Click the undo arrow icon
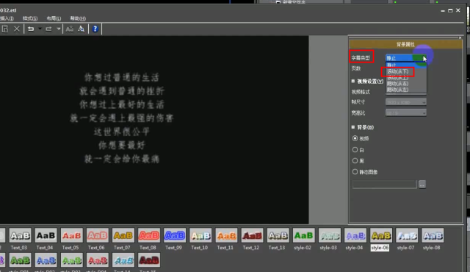Viewport: 470px width, 272px height. (x=31, y=29)
